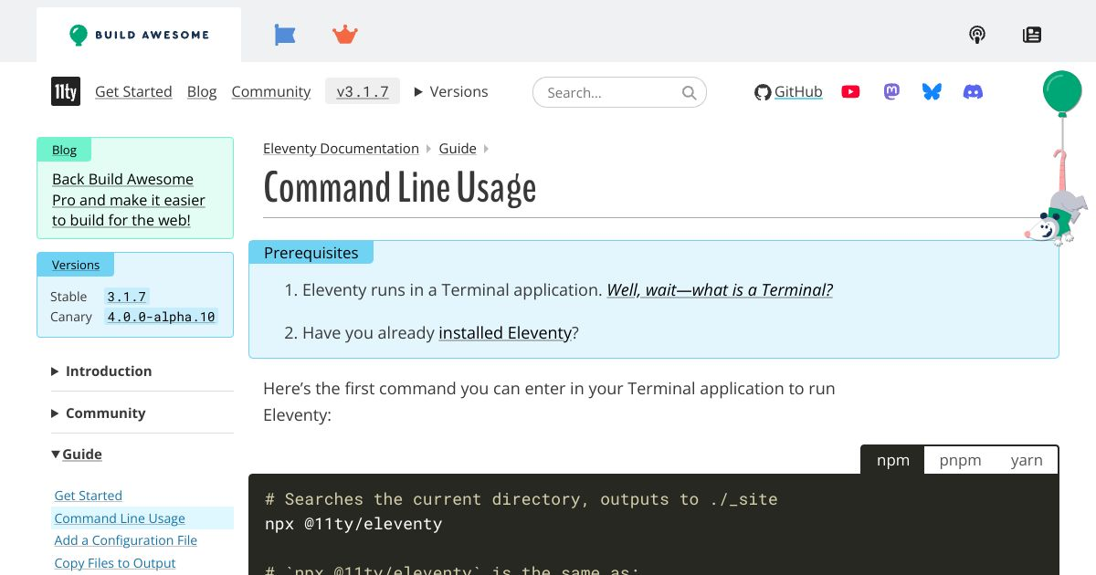Click the Blog label in the sidebar box
1096x575 pixels.
[x=64, y=150]
